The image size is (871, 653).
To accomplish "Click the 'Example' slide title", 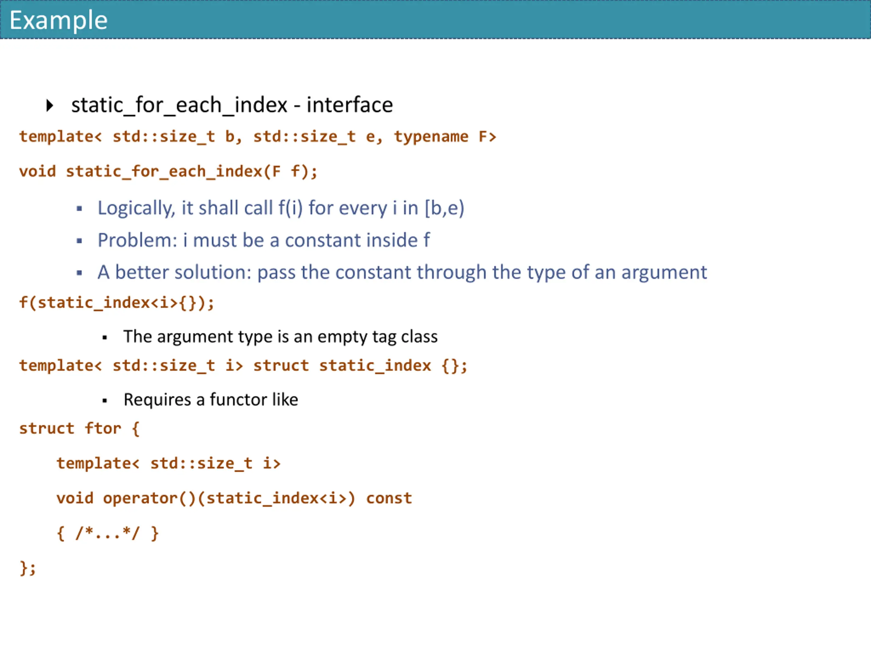I will pyautogui.click(x=58, y=20).
